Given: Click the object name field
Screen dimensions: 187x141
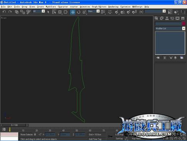Looking at the screenshot, I should (x=168, y=24).
